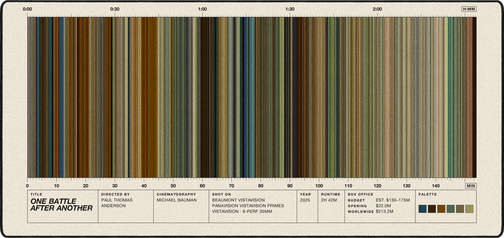Click the BOX OFFICE heading
Image resolution: width=504 pixels, height=238 pixels.
(360, 194)
